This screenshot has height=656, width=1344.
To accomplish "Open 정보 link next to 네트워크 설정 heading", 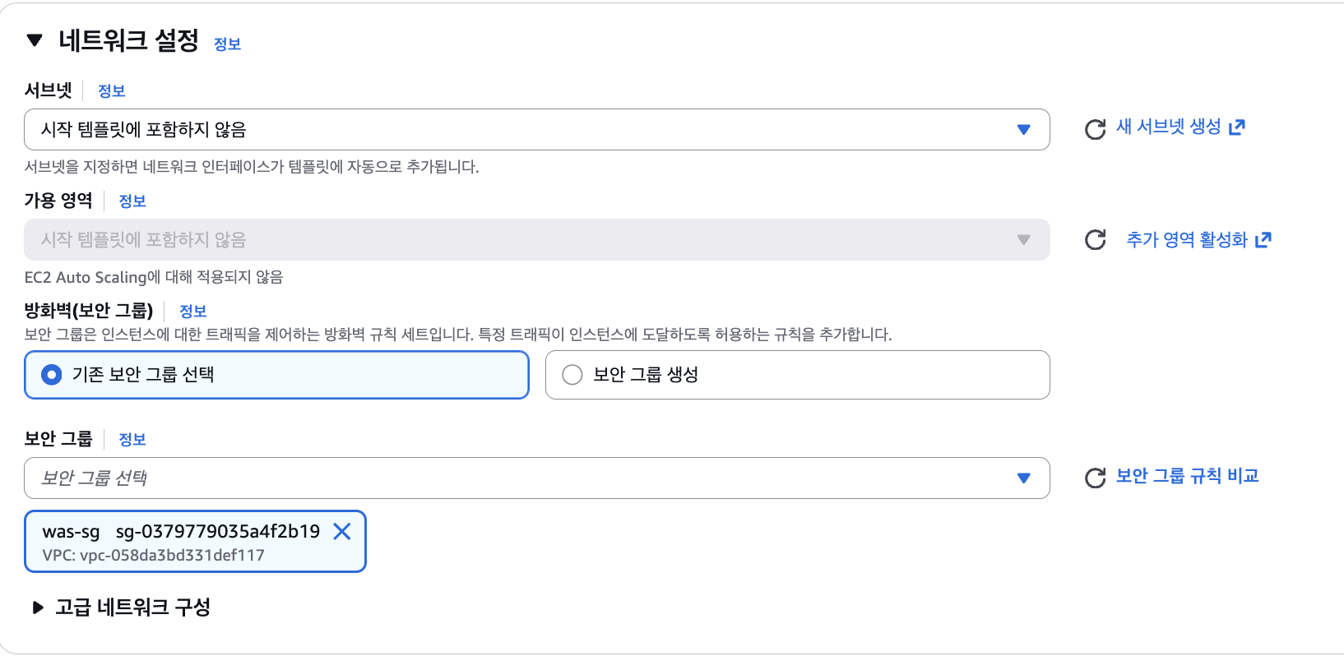I will (x=227, y=44).
